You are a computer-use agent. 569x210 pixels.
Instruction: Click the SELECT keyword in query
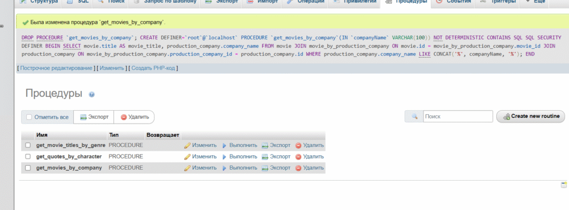72,46
